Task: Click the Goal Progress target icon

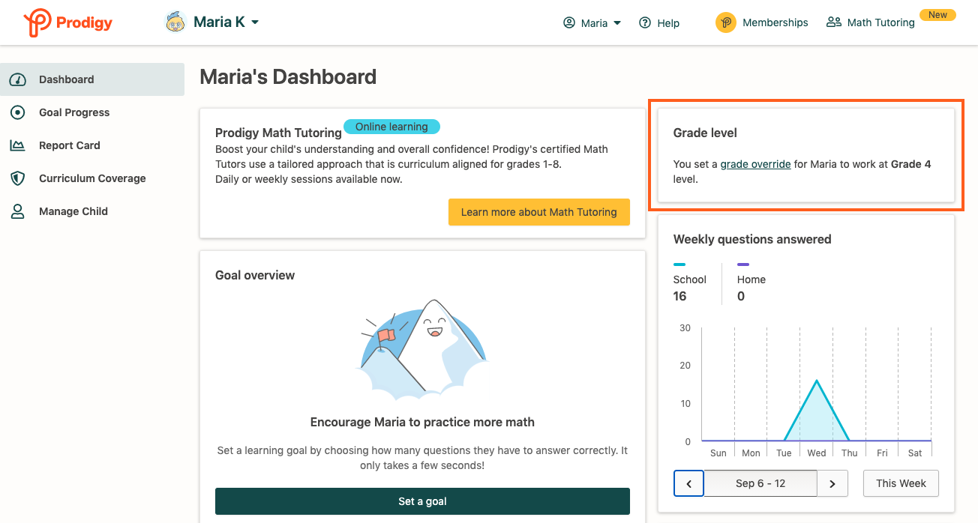Action: [17, 112]
